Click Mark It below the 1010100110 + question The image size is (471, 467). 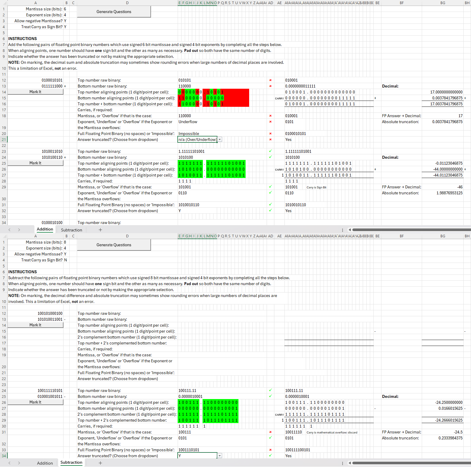coord(35,163)
